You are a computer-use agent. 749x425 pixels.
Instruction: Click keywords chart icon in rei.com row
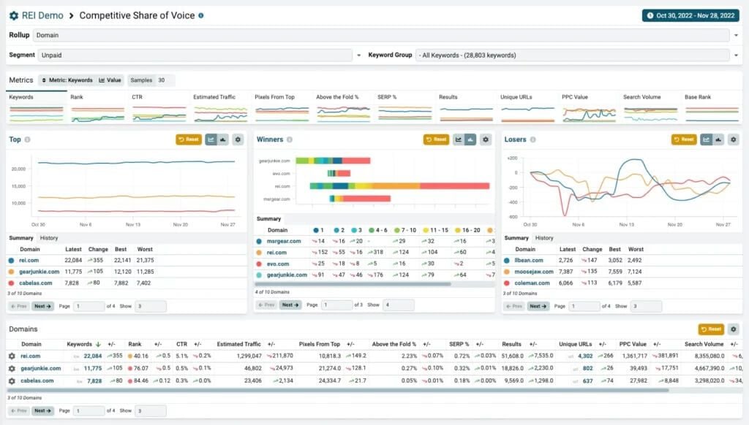[76, 356]
